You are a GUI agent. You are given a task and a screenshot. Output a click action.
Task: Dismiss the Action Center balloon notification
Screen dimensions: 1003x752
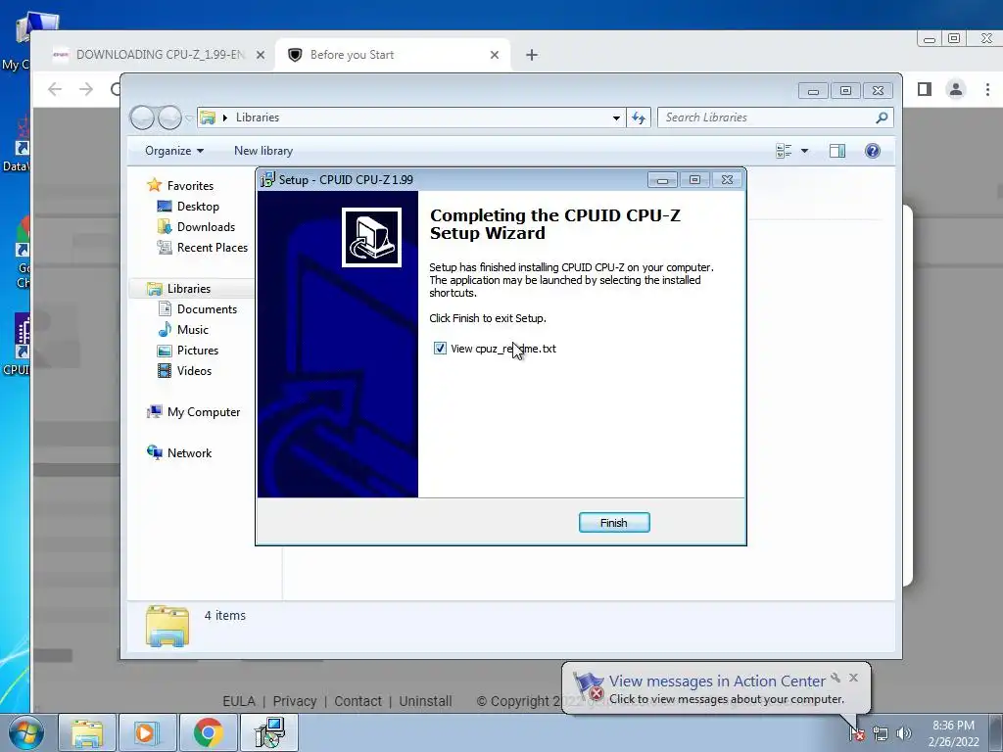coord(853,678)
